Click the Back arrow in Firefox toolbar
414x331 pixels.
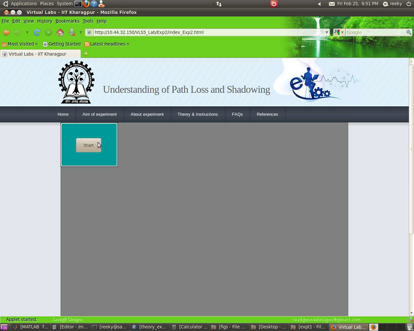click(x=6, y=32)
